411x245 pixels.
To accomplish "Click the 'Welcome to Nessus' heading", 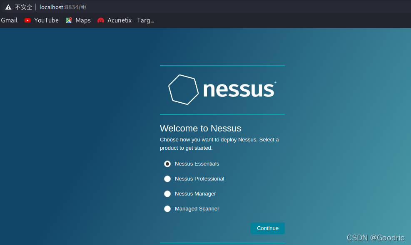I will (201, 128).
